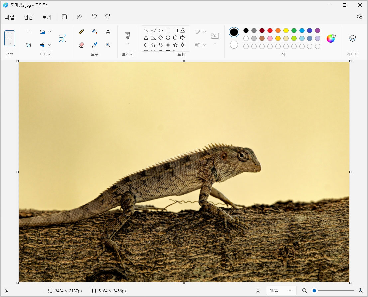Expand the Rotate options arrow
Viewport: 368px width, 297px height.
pyautogui.click(x=50, y=32)
